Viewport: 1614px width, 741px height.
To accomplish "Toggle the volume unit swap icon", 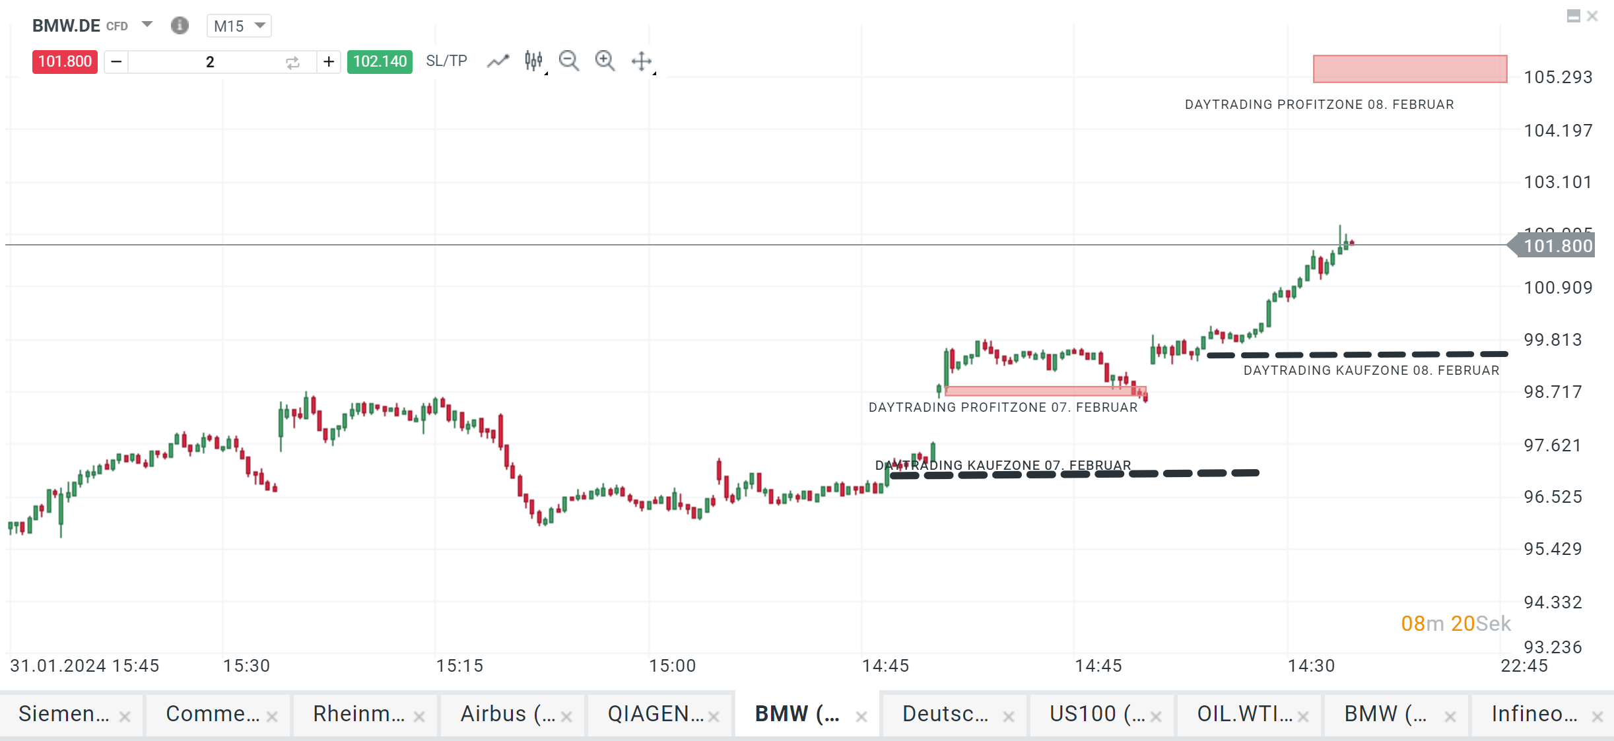I will [x=292, y=63].
